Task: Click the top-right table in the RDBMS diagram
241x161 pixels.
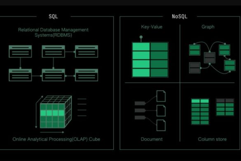Action: 87,52
